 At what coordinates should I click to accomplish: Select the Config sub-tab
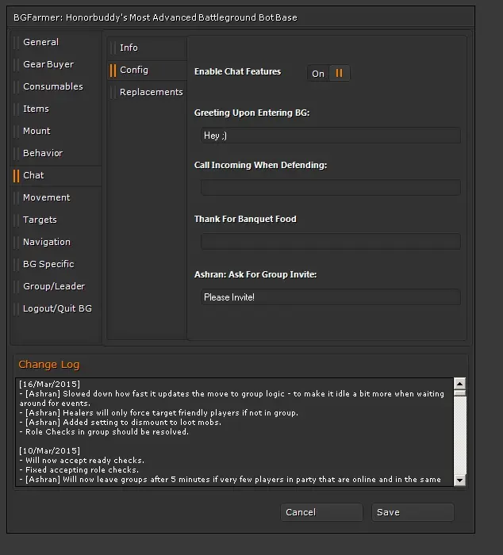[147, 70]
